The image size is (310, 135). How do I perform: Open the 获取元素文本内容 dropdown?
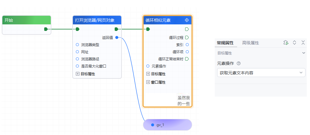[x=261, y=73]
